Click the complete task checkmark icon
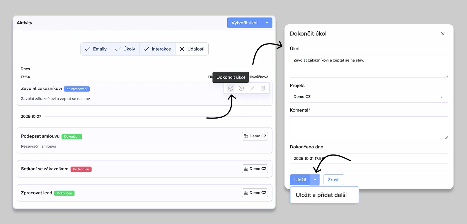Image resolution: width=467 pixels, height=224 pixels. pyautogui.click(x=231, y=88)
